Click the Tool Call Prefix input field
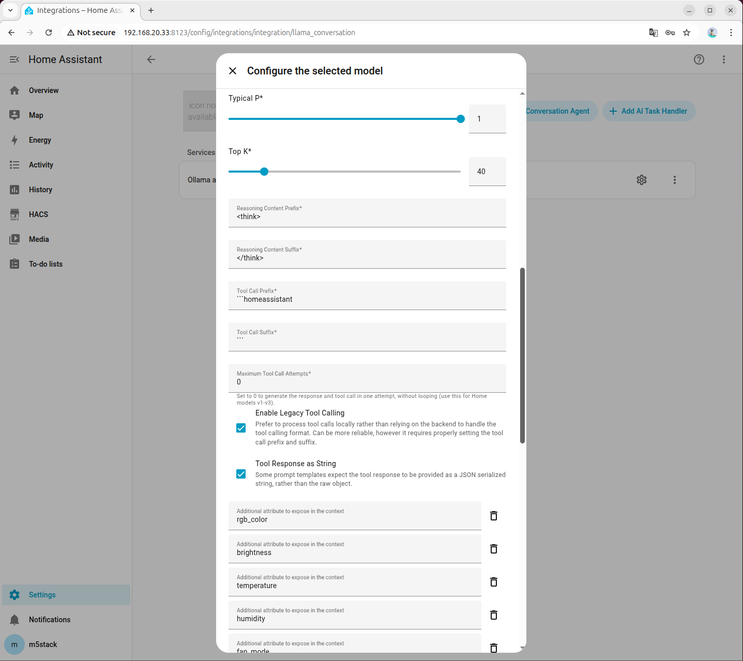The height and width of the screenshot is (661, 743). coord(367,299)
